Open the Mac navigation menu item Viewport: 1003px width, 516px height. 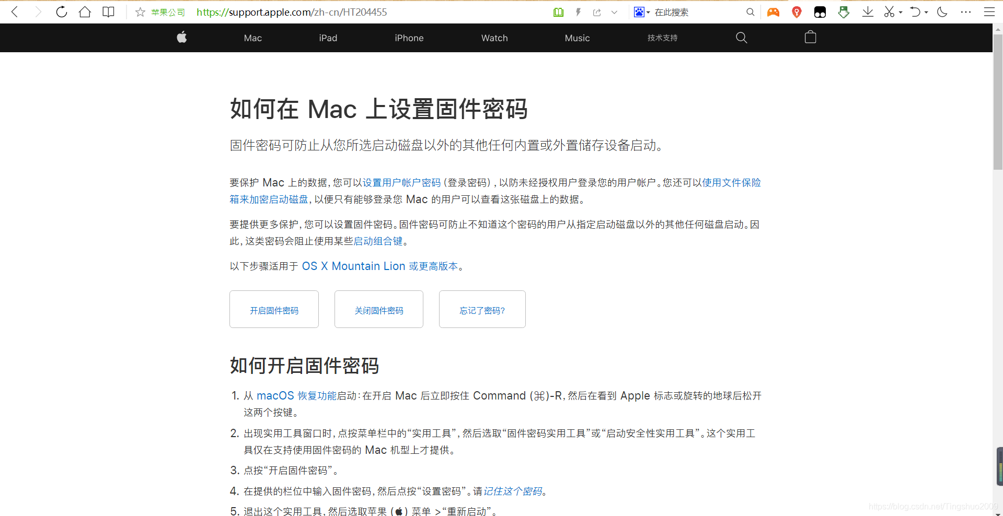[253, 38]
